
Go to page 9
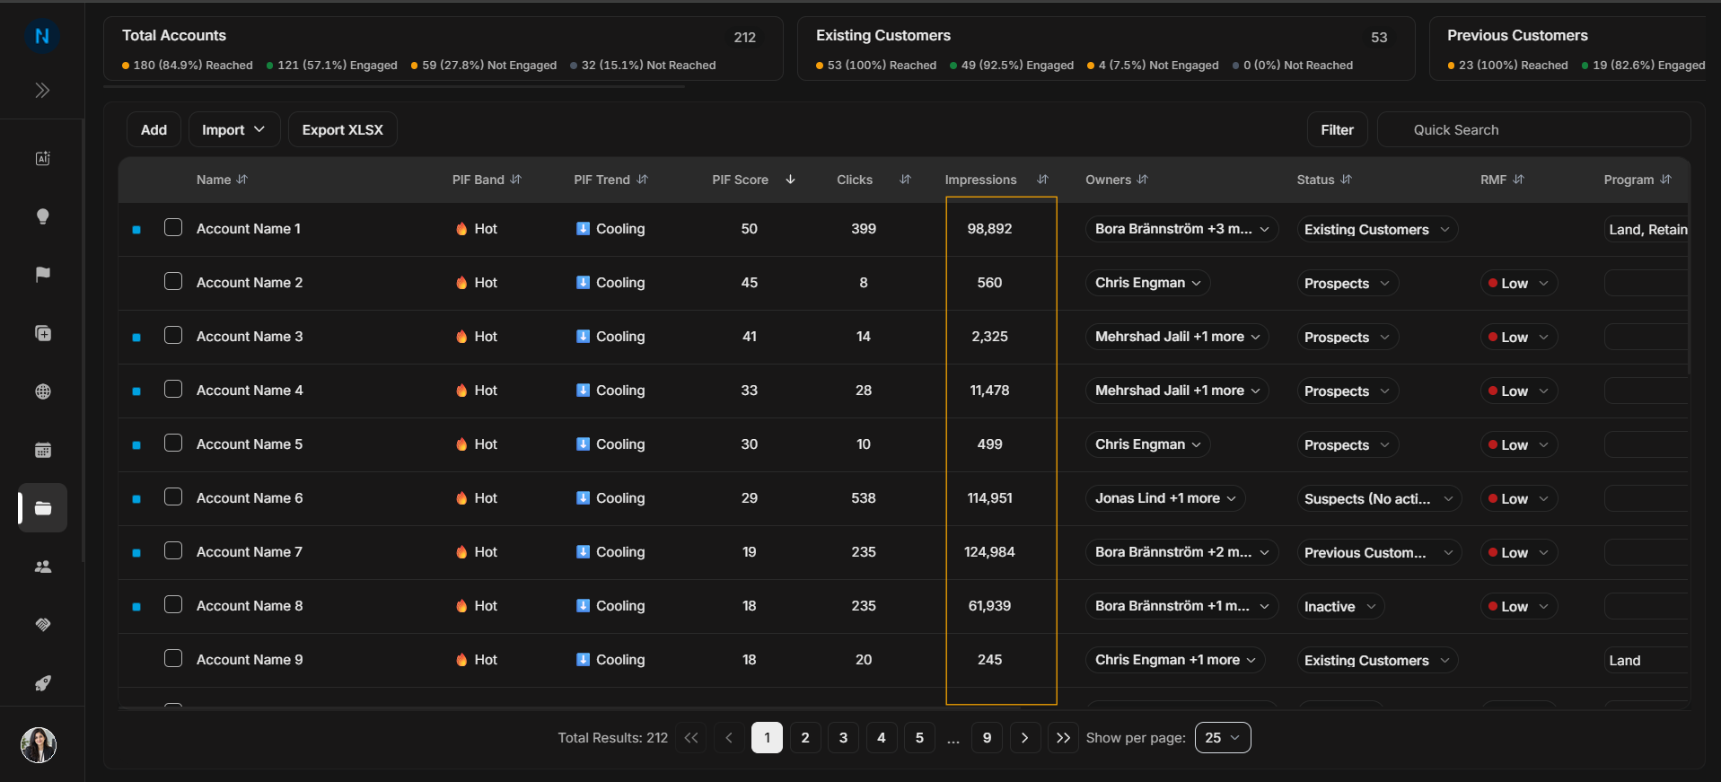(x=987, y=738)
